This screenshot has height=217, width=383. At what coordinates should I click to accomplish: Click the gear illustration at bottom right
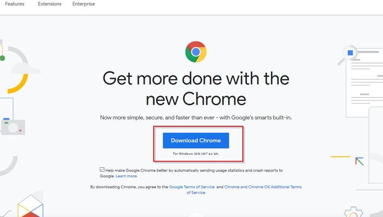pos(353,212)
